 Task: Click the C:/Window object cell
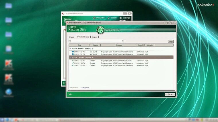[x=140, y=61]
